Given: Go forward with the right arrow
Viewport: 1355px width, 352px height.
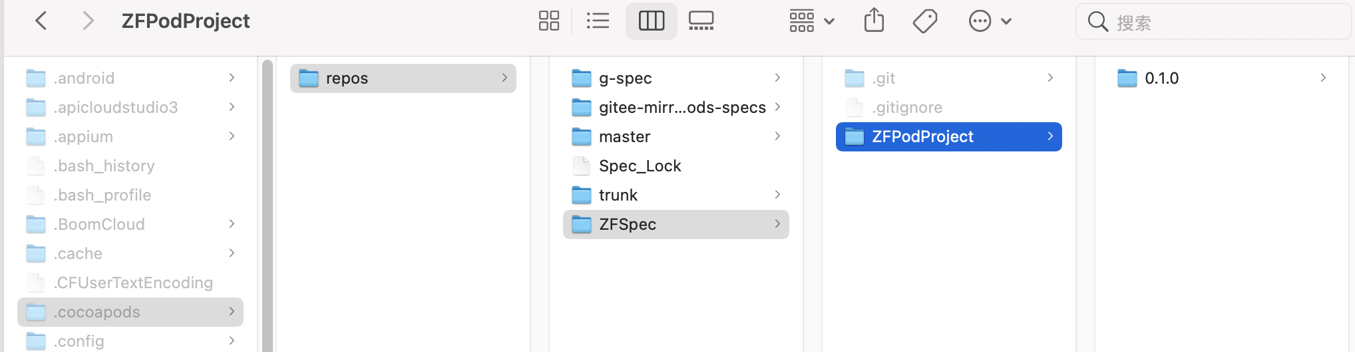Looking at the screenshot, I should pyautogui.click(x=88, y=21).
